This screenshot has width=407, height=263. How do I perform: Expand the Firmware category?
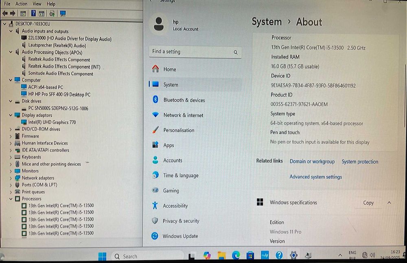coord(11,136)
